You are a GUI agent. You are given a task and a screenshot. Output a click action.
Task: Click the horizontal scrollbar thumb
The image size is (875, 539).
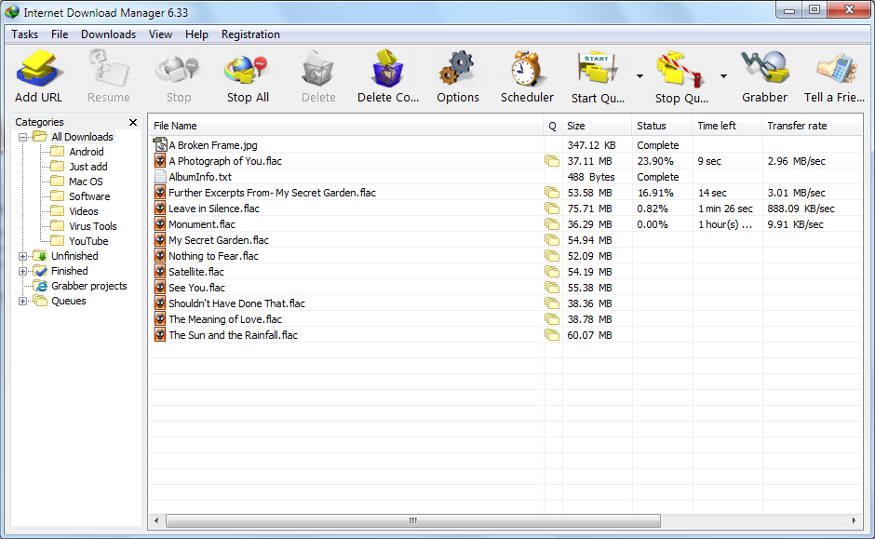[413, 520]
